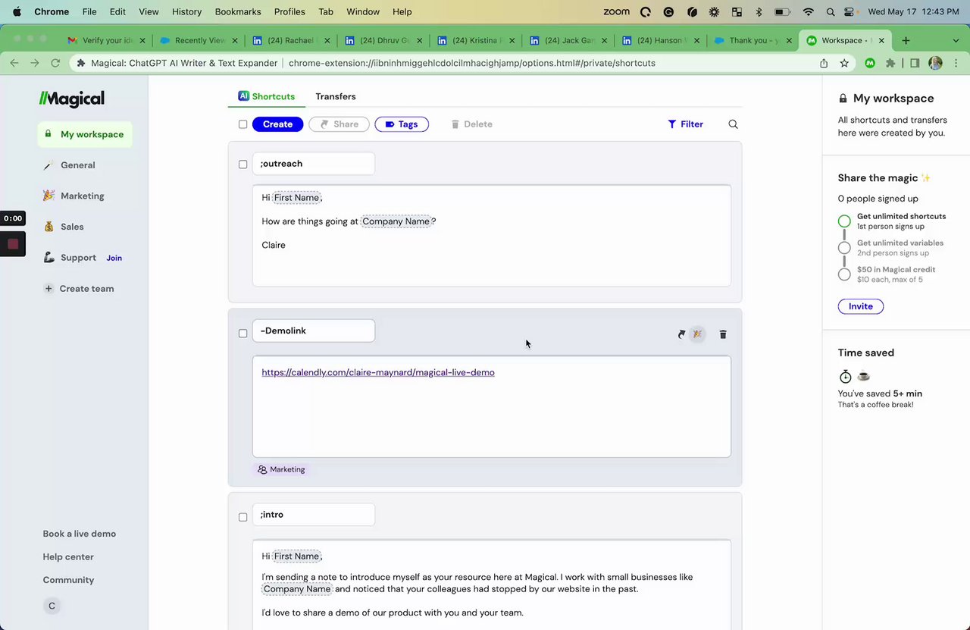Open the Bookmarks menu
970x630 pixels.
click(238, 11)
